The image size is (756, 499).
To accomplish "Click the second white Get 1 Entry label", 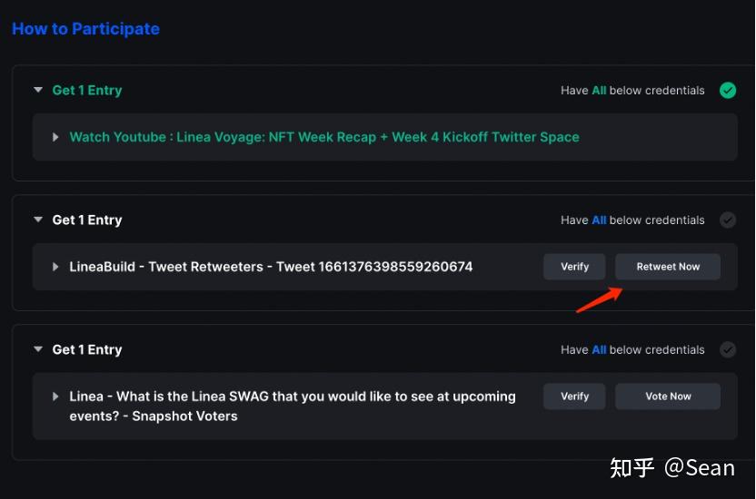I will coord(87,220).
